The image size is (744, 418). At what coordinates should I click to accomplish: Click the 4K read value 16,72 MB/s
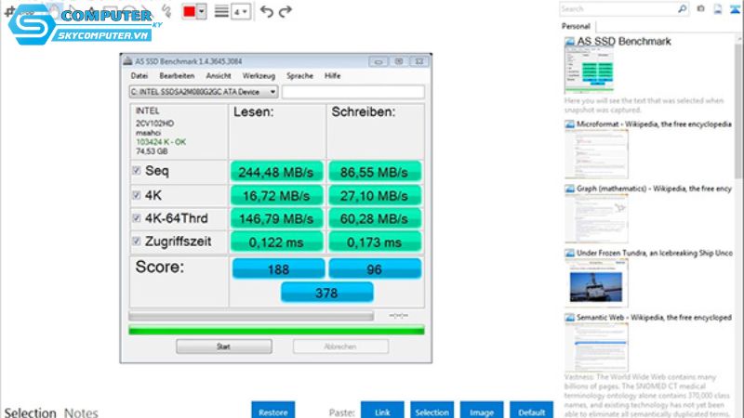click(276, 195)
